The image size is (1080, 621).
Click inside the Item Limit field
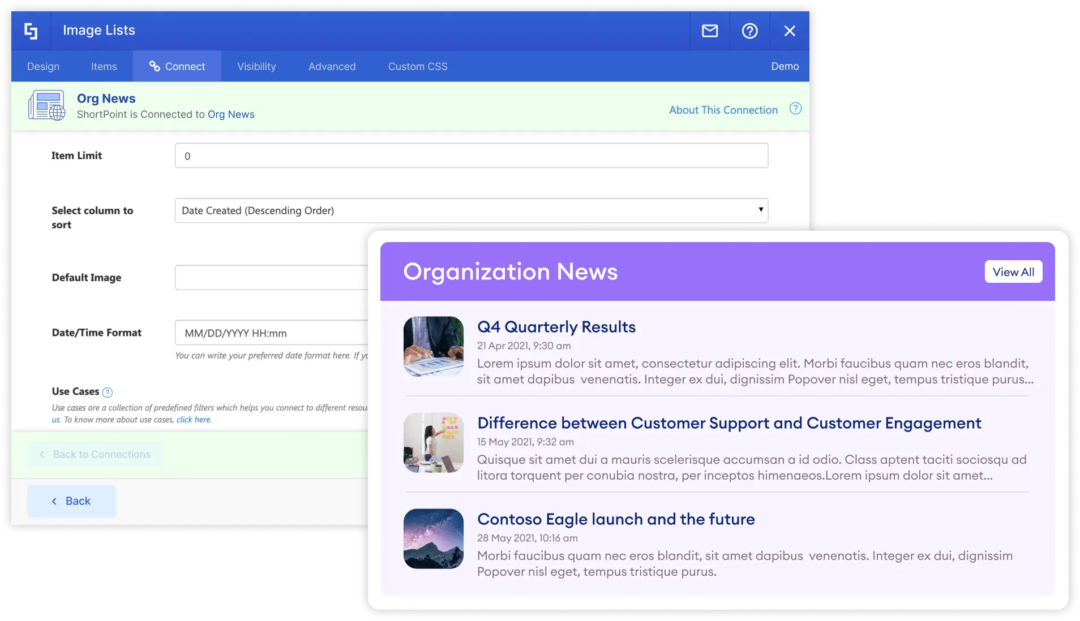(x=471, y=156)
